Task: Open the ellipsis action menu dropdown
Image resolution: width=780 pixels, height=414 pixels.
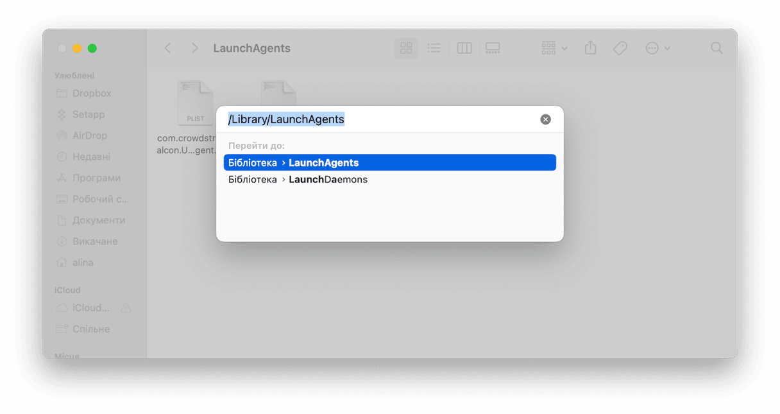Action: (657, 48)
